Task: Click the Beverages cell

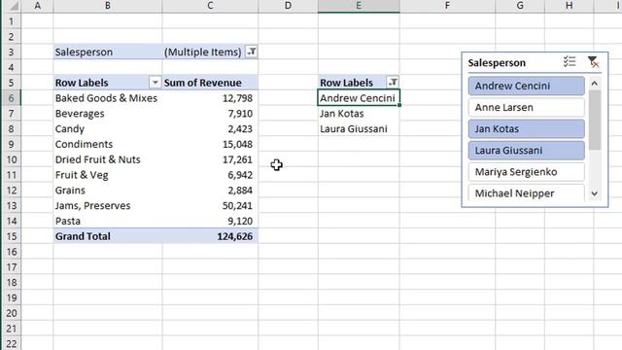Action: [x=108, y=114]
